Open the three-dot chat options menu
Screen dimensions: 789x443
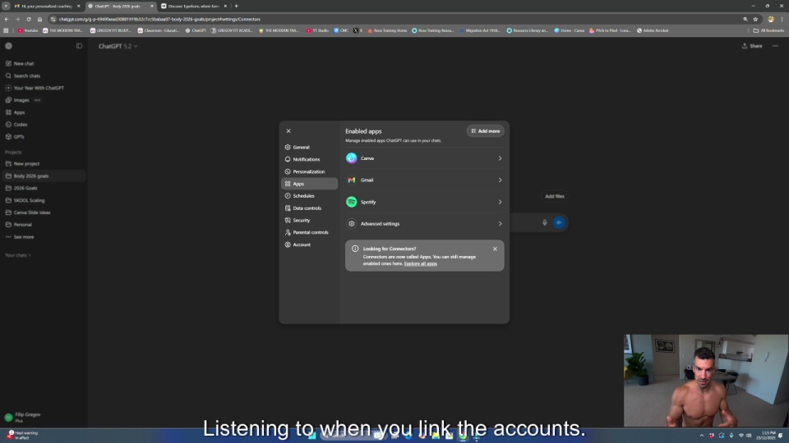[x=775, y=46]
